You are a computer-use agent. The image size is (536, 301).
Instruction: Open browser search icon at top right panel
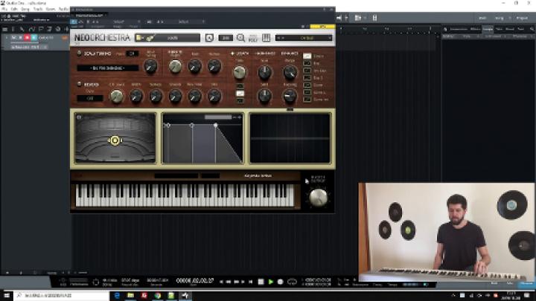(532, 29)
